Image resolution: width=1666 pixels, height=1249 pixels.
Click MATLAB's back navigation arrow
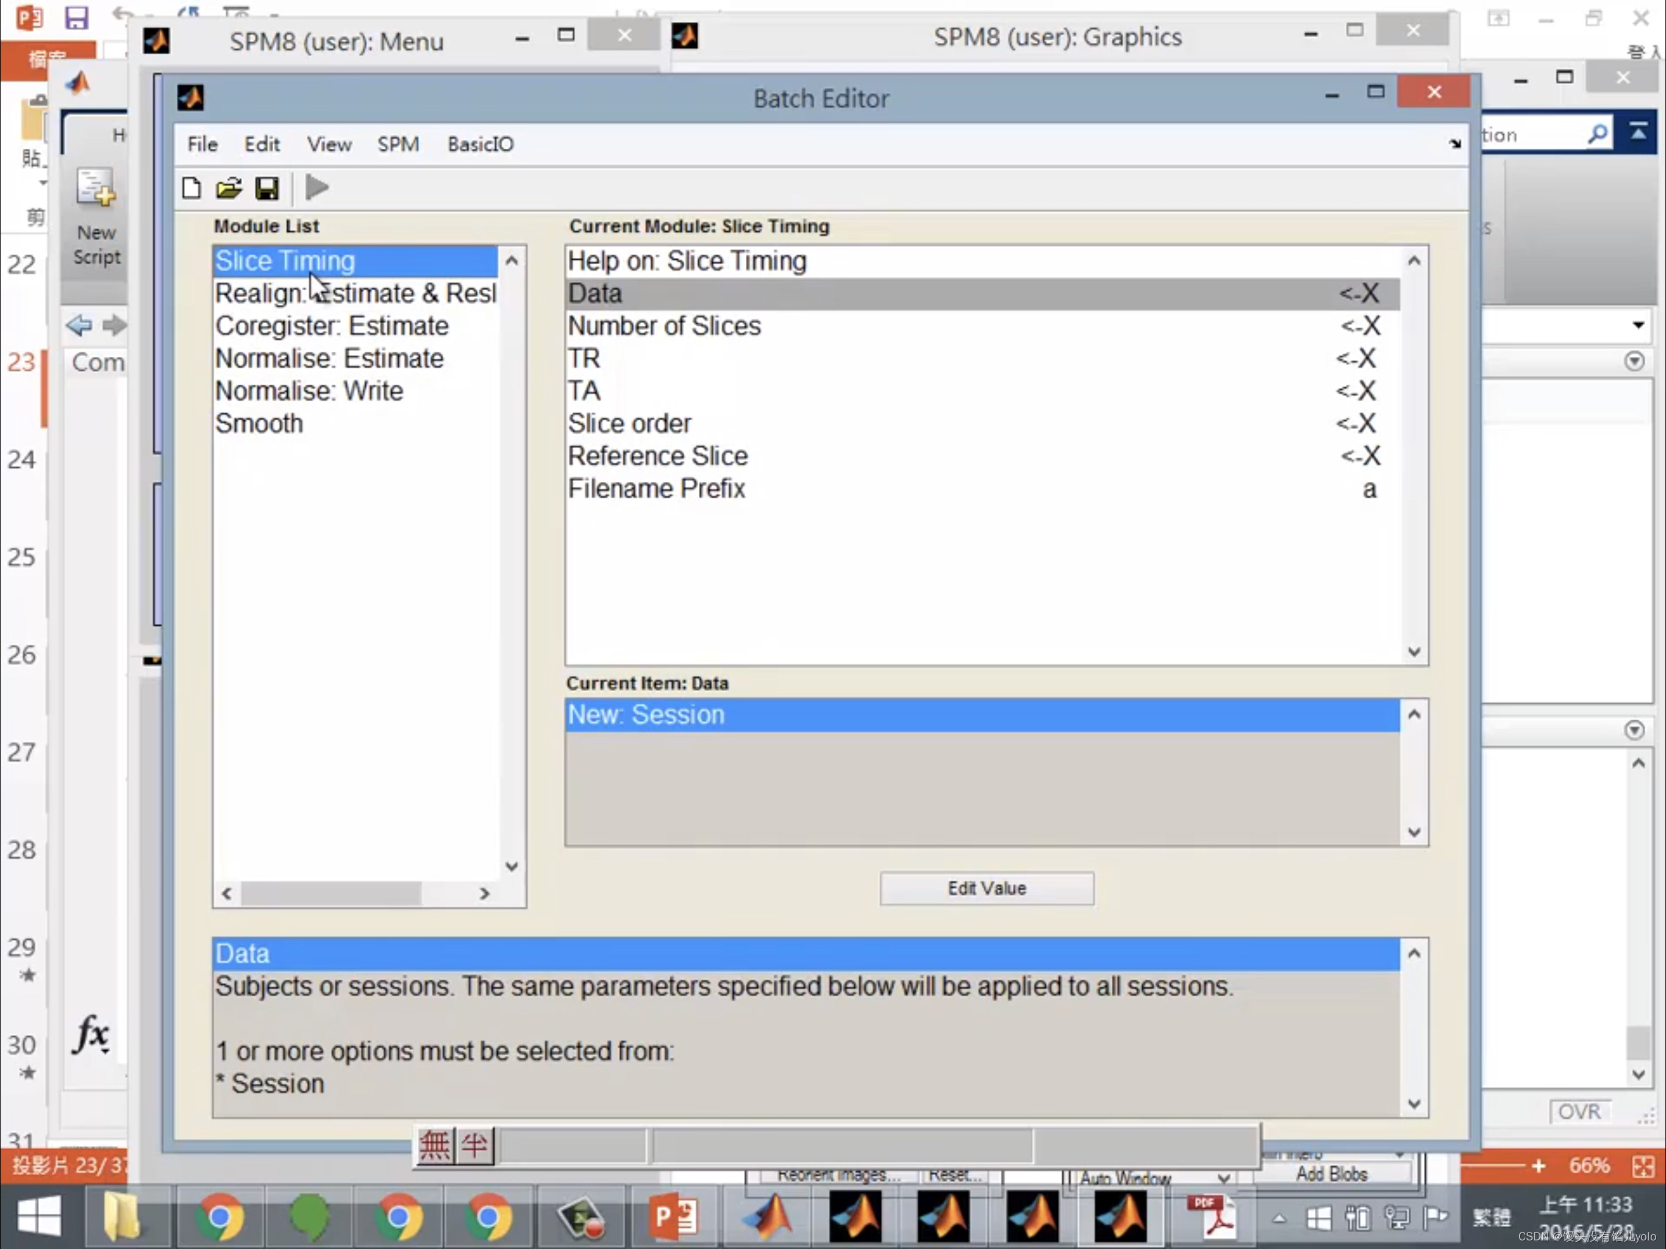(79, 326)
